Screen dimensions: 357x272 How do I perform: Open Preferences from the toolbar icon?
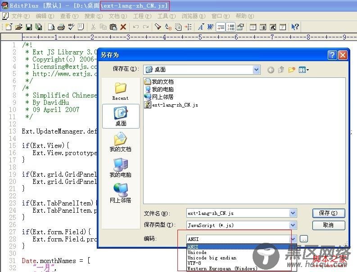240,27
